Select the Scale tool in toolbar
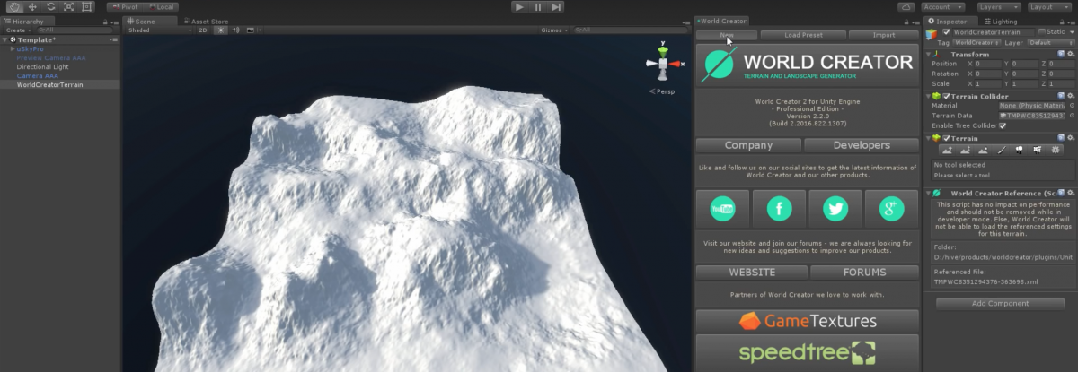This screenshot has width=1078, height=372. point(68,6)
